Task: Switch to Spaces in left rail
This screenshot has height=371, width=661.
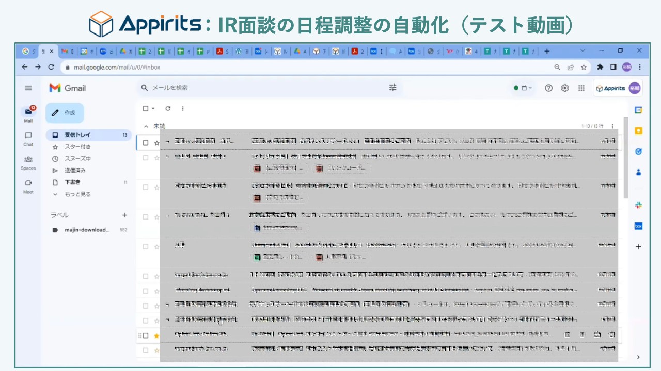Action: [x=28, y=162]
